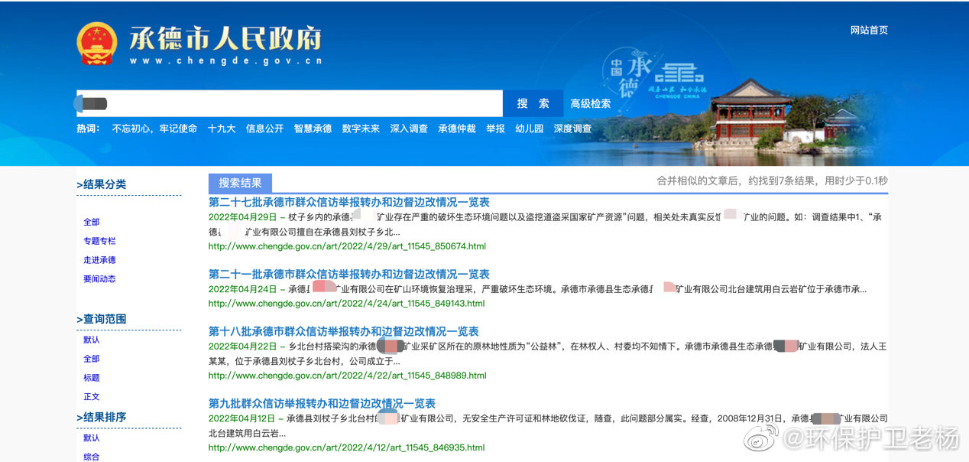Go to 网站首页 site homepage
The image size is (969, 462).
(869, 31)
